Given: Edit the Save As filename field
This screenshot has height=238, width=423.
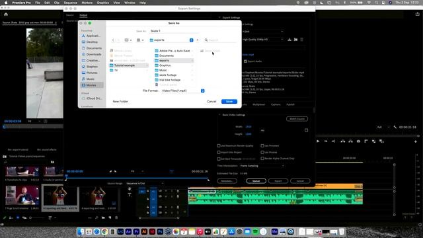Looking at the screenshot, I should [174, 31].
